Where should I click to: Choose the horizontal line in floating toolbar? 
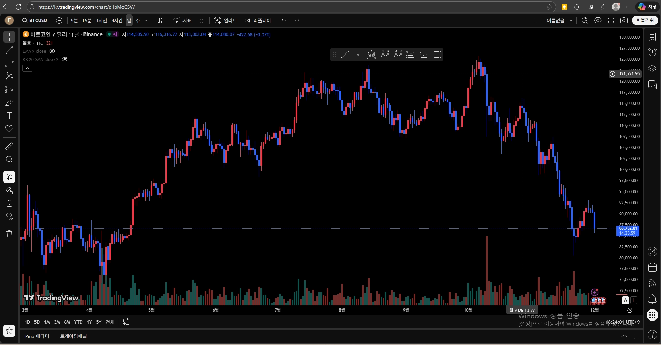(x=358, y=55)
